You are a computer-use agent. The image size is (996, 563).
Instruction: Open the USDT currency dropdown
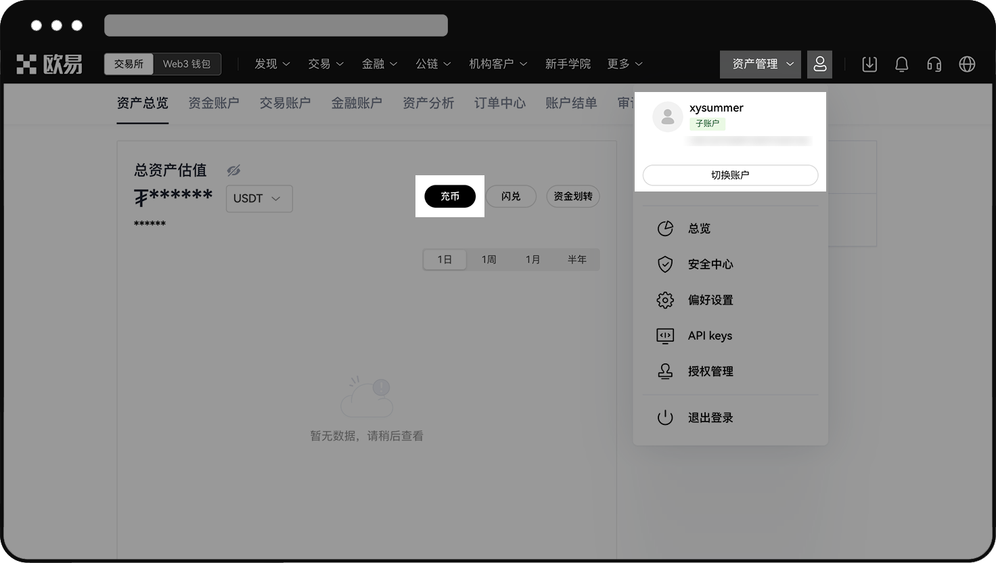click(x=258, y=199)
